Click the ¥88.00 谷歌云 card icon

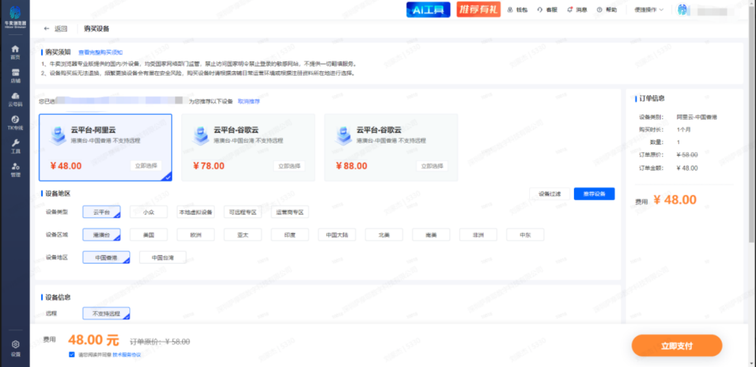pos(343,135)
